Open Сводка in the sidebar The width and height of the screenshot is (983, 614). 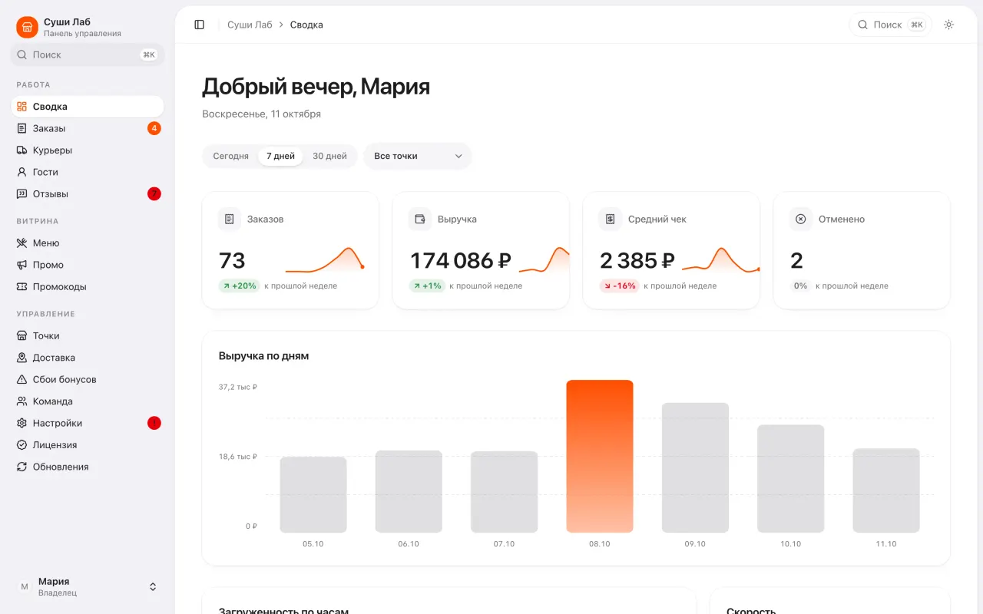88,107
